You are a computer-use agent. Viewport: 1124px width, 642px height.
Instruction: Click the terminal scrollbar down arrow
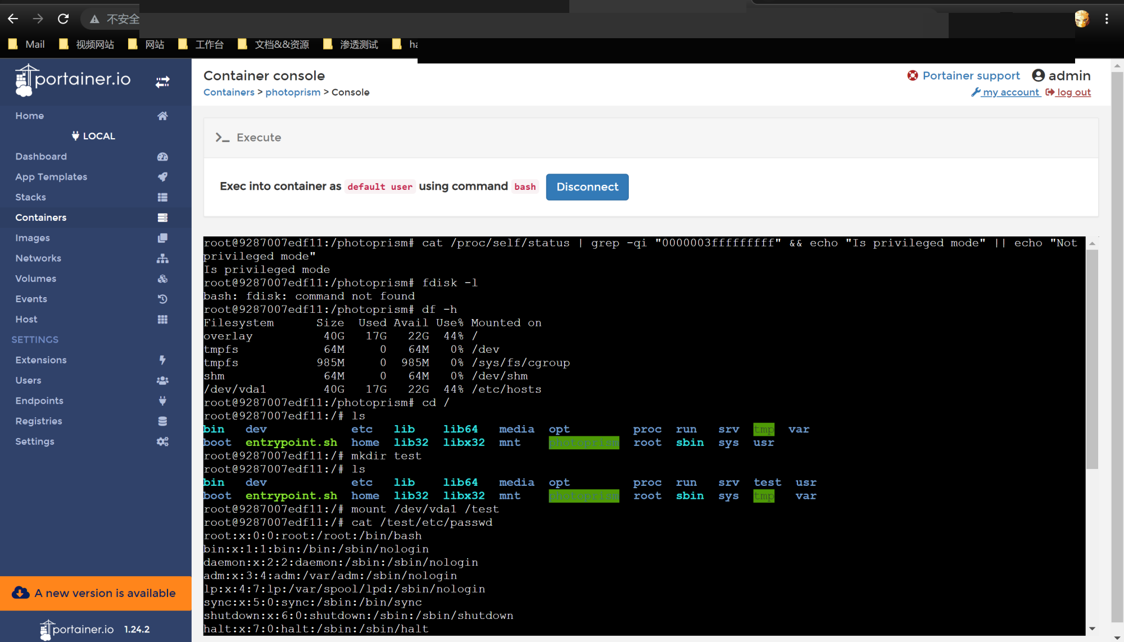click(1092, 629)
